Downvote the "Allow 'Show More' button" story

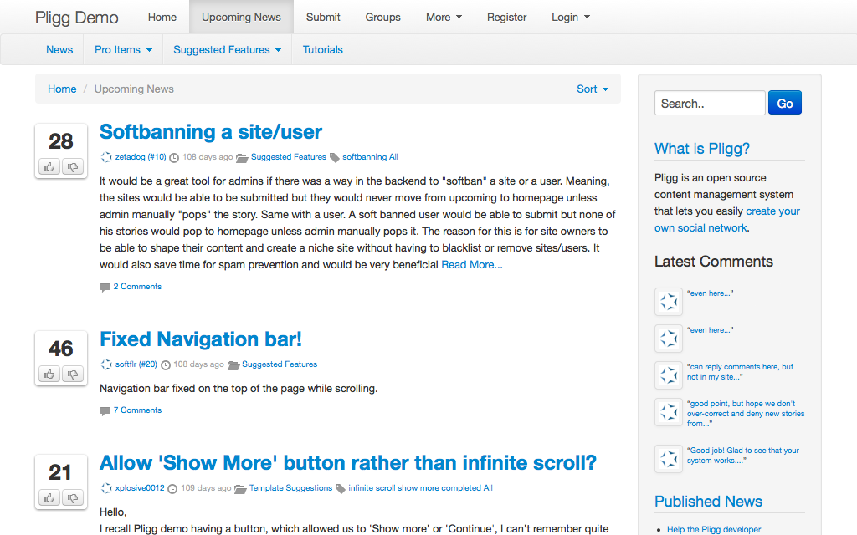[x=73, y=498]
